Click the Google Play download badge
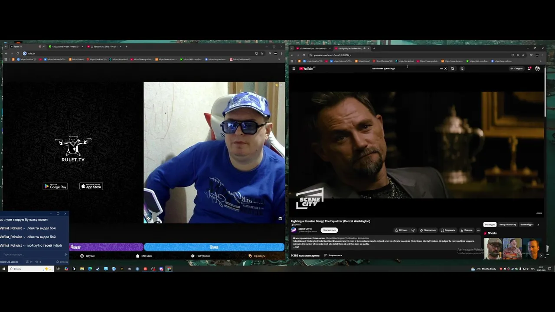The height and width of the screenshot is (312, 555). pyautogui.click(x=55, y=186)
